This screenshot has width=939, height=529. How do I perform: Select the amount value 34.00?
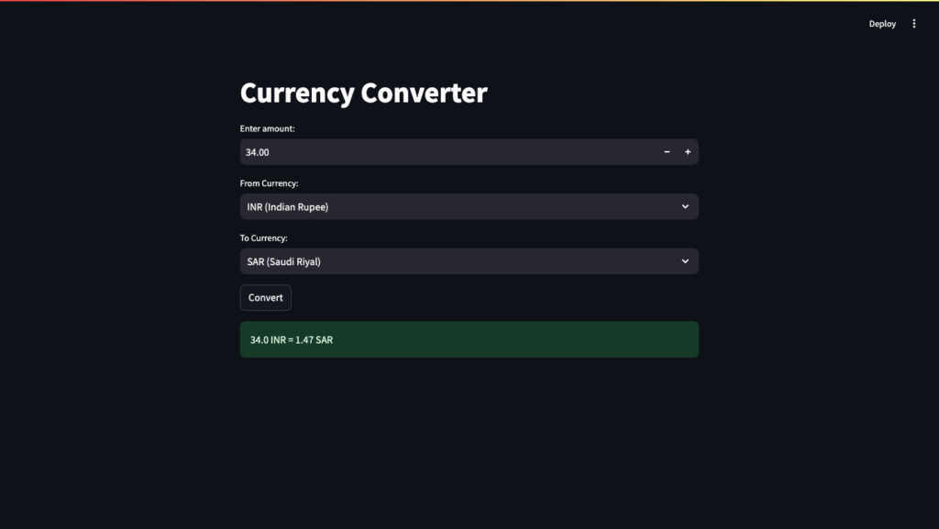click(x=257, y=151)
